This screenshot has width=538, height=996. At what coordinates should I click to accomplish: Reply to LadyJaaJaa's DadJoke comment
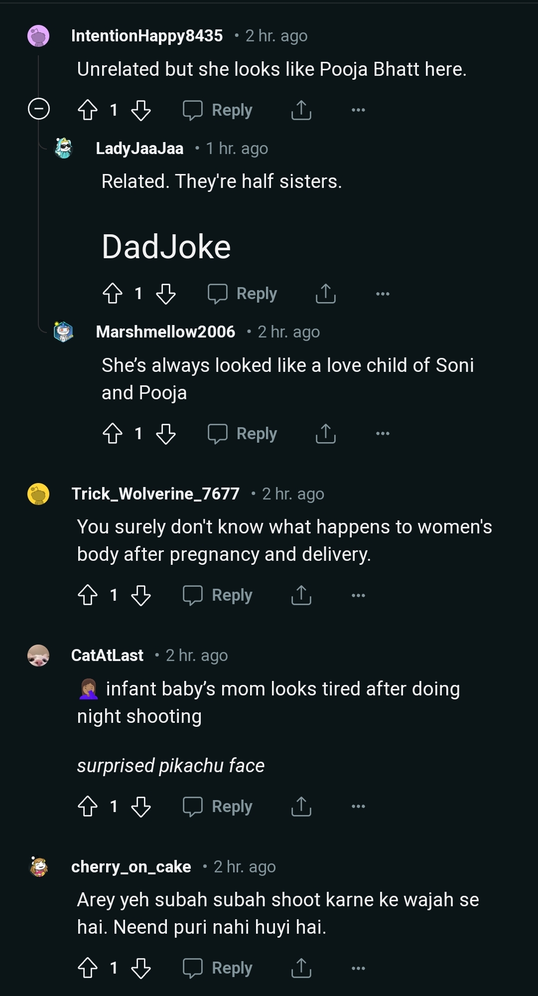(x=243, y=294)
